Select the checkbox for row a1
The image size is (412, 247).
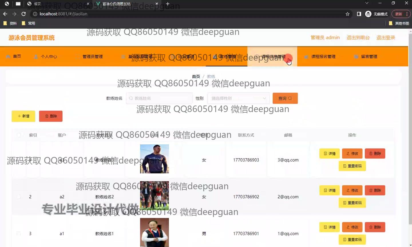[x=19, y=234]
